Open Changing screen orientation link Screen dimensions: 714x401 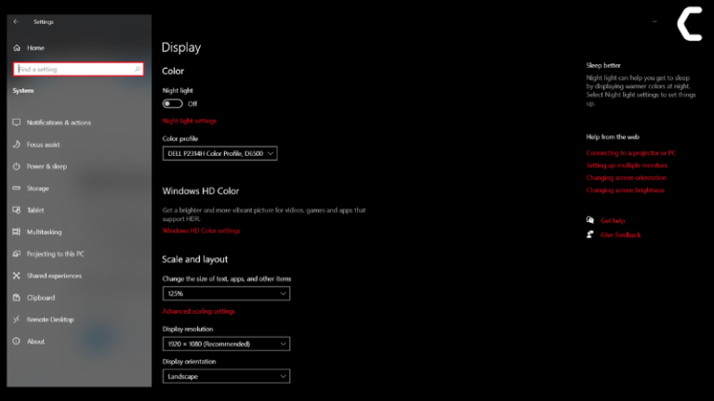tap(626, 177)
